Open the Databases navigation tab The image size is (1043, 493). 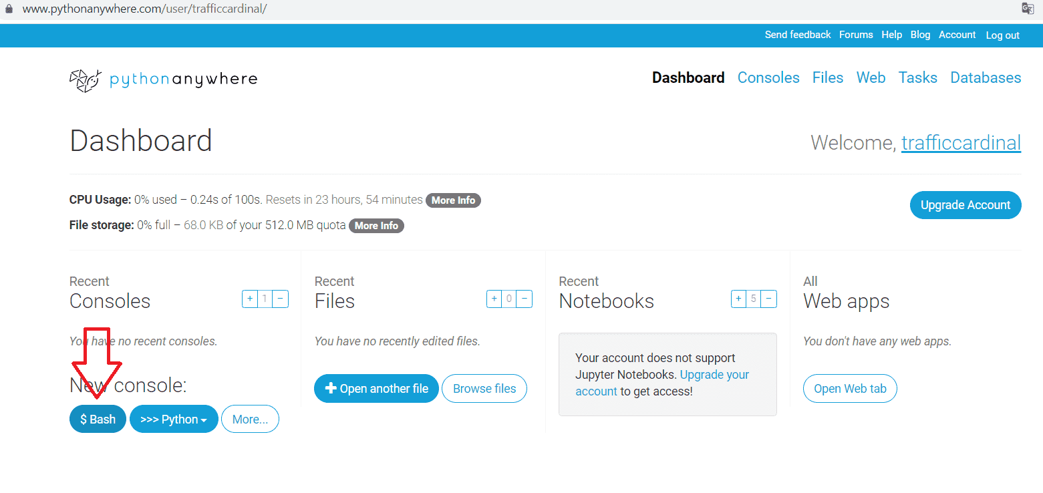pos(986,77)
